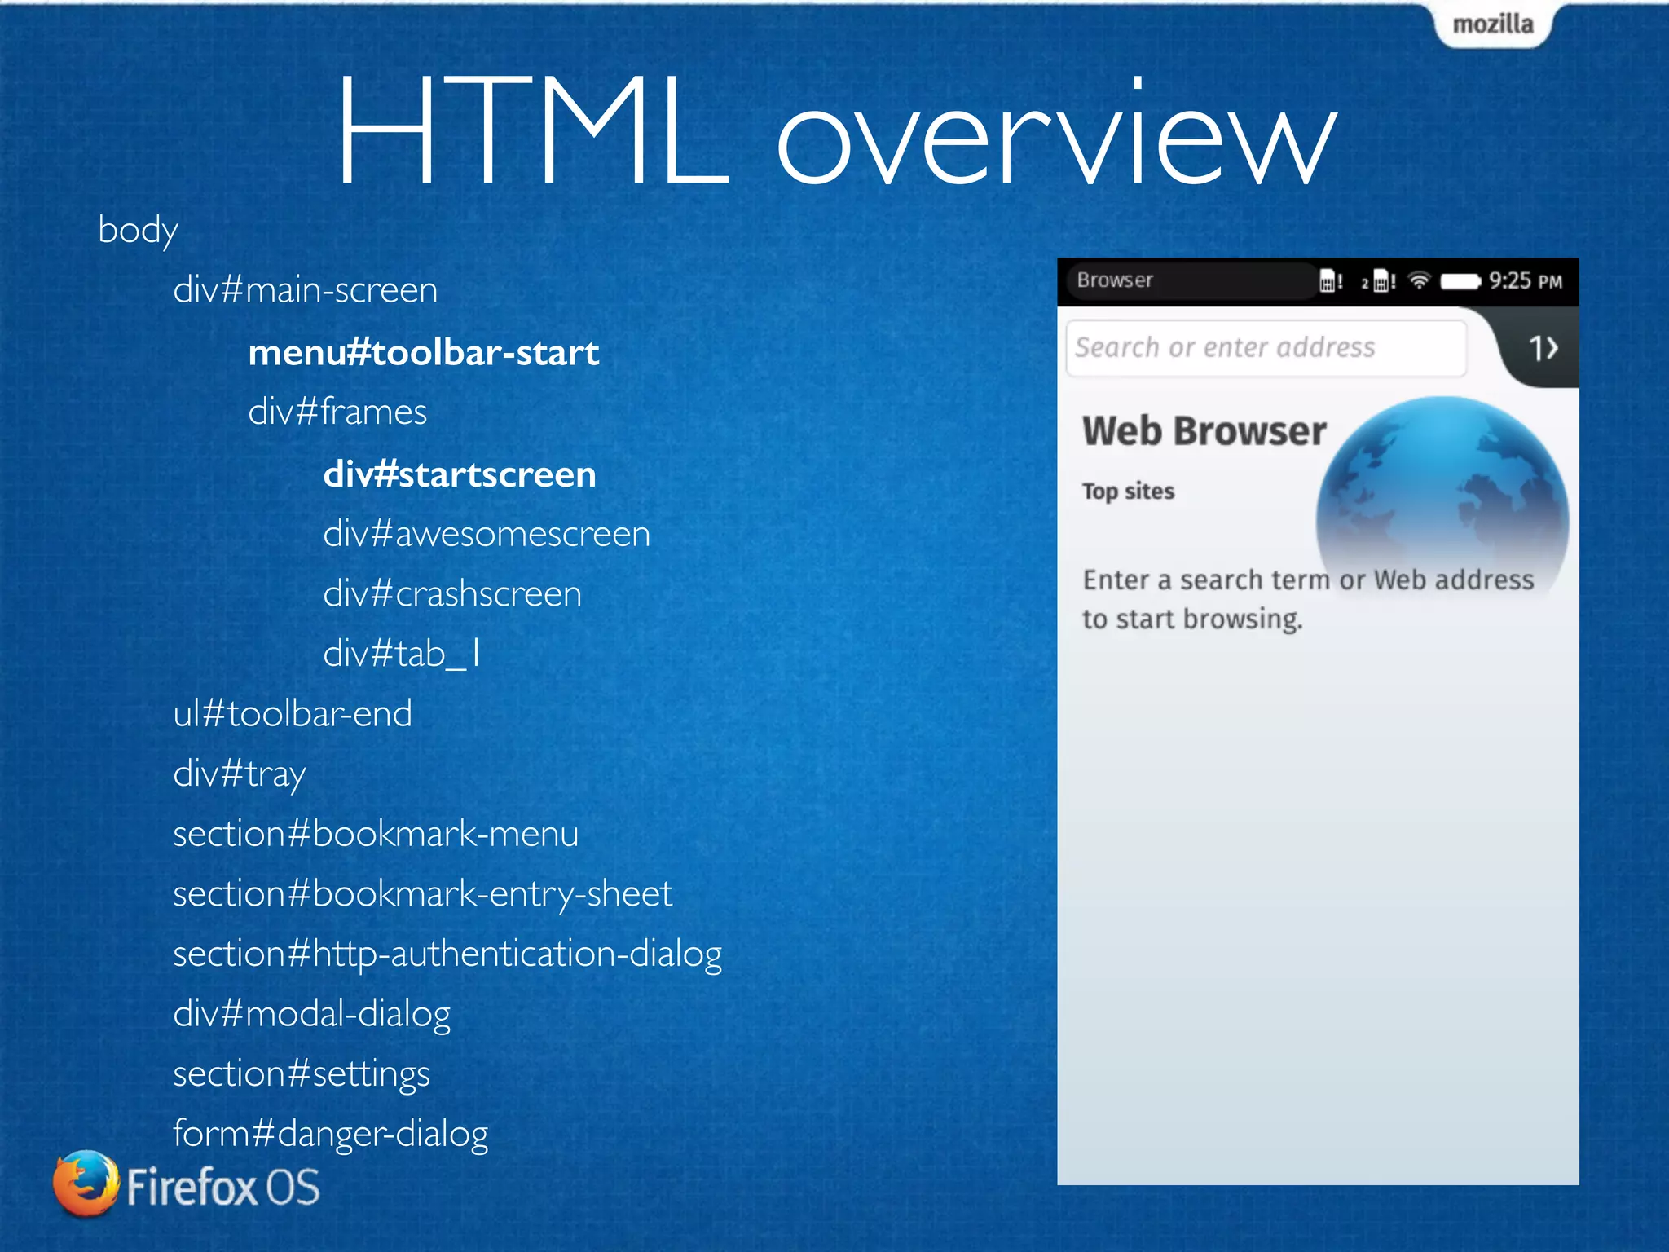Click the 'Search or enter address' field
This screenshot has height=1252, width=1669.
click(1266, 348)
